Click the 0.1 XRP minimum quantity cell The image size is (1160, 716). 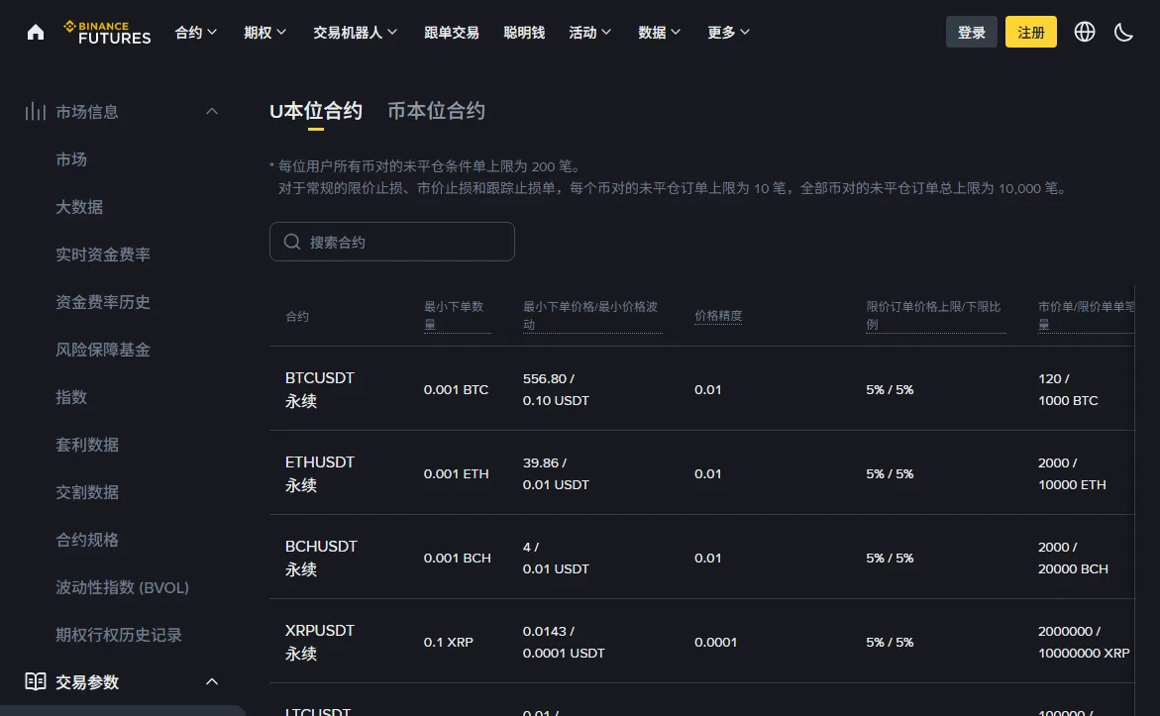(449, 642)
